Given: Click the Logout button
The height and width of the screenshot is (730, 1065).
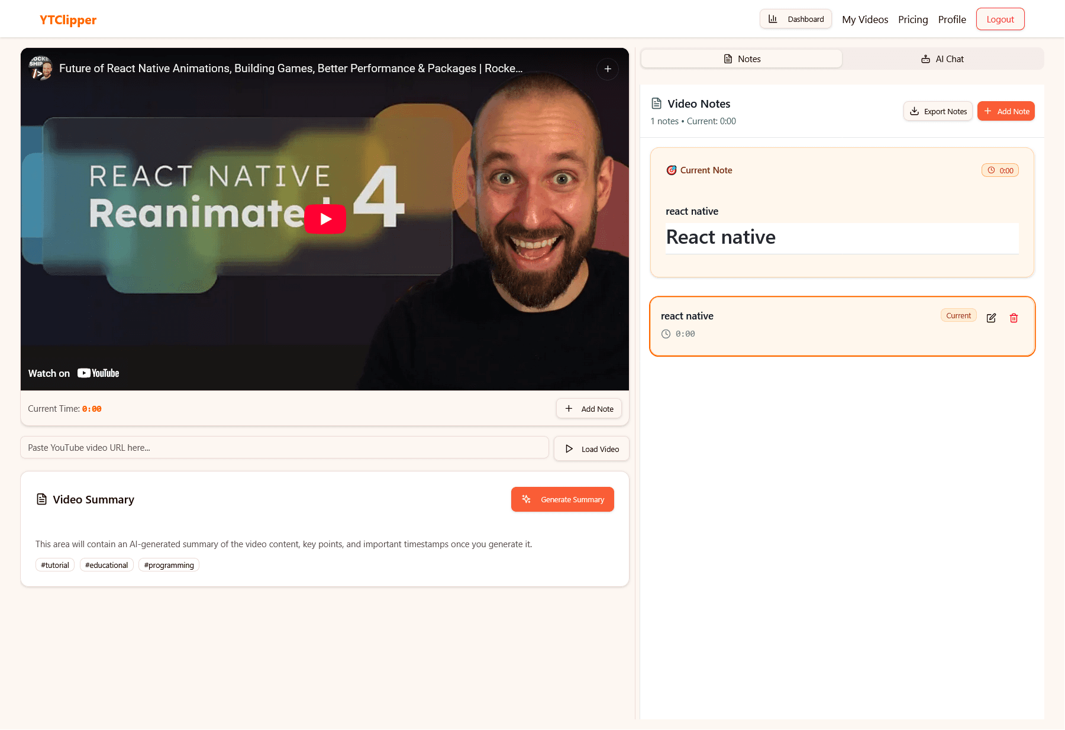Looking at the screenshot, I should click(x=1001, y=19).
